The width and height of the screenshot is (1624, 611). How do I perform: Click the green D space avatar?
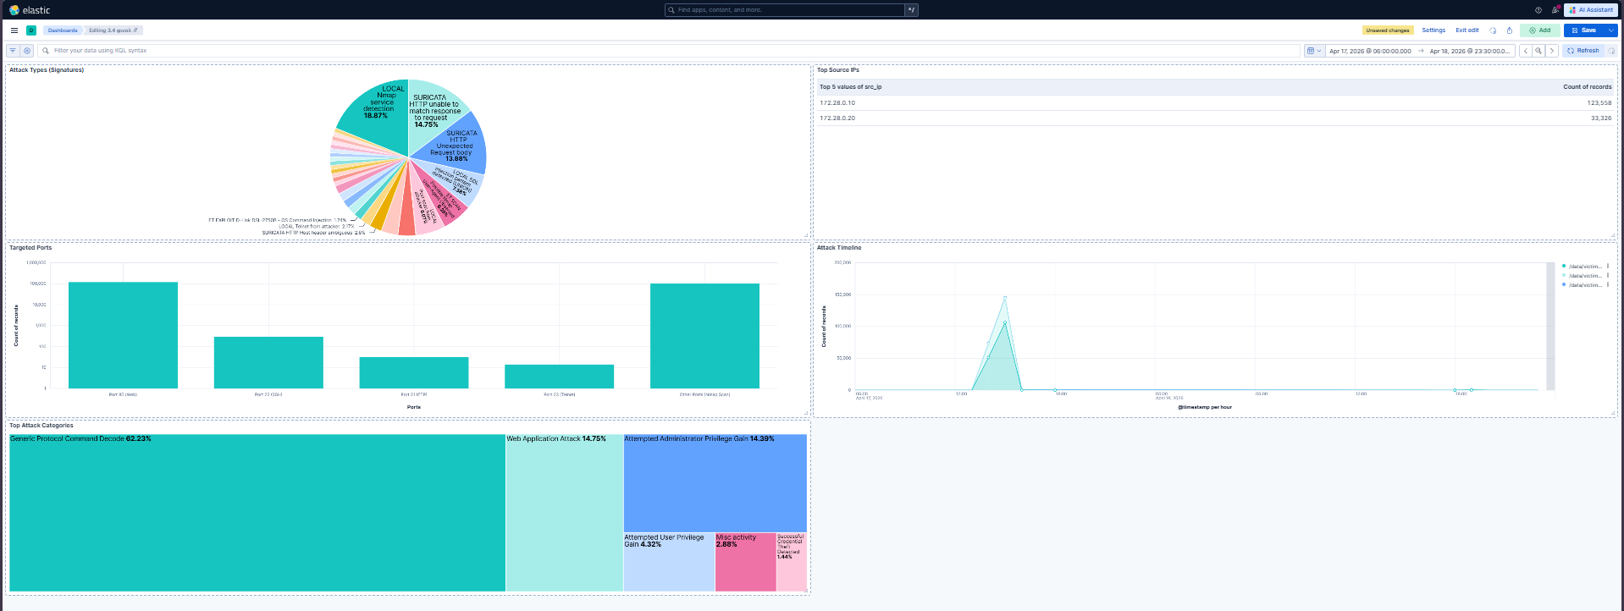coord(31,30)
